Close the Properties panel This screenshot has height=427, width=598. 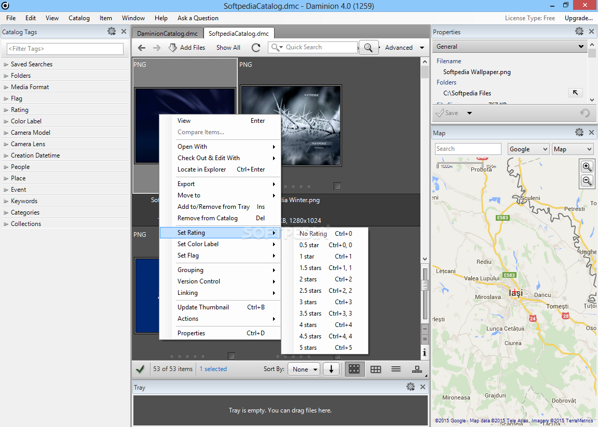tap(592, 31)
